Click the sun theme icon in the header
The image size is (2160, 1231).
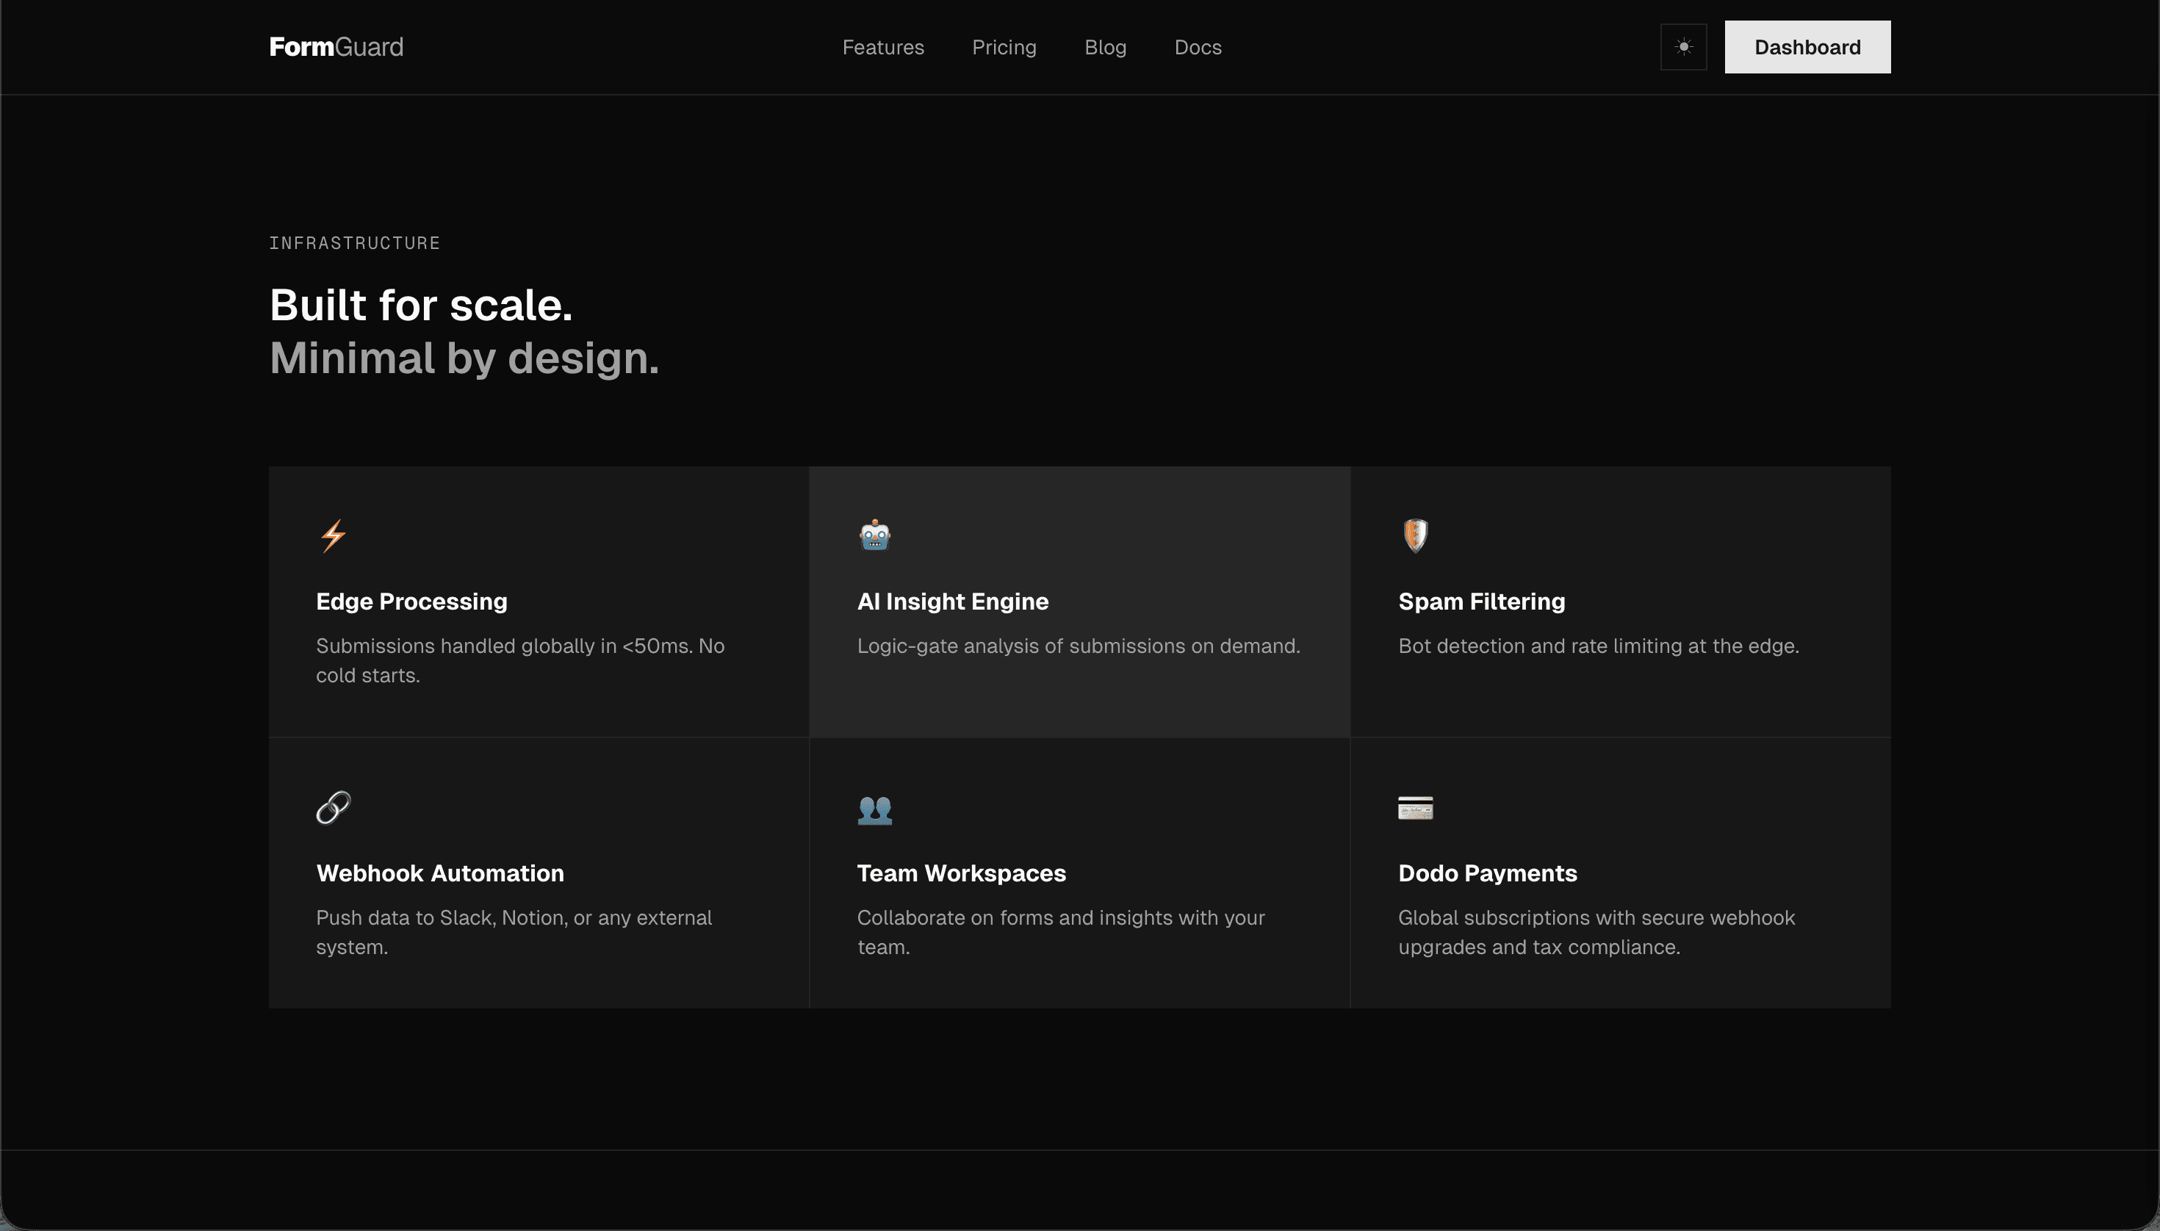(x=1682, y=46)
